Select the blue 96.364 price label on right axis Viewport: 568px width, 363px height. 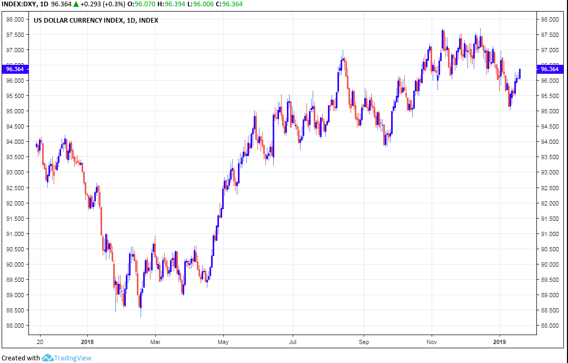(550, 69)
